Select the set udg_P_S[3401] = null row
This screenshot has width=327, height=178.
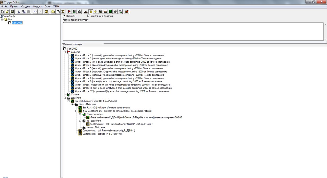point(102,134)
